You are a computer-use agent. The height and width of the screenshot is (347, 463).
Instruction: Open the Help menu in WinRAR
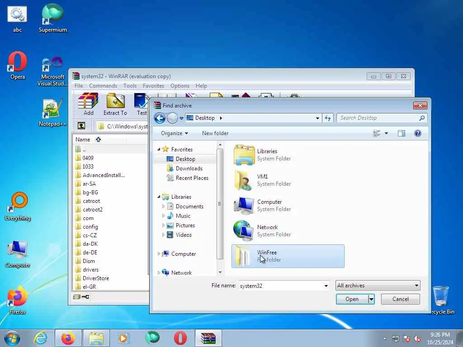click(x=201, y=86)
